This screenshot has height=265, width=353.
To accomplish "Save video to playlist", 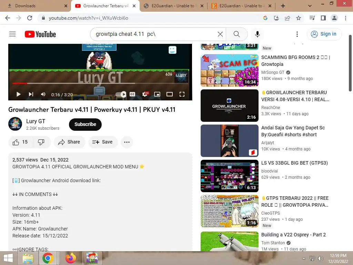I will pos(103,142).
